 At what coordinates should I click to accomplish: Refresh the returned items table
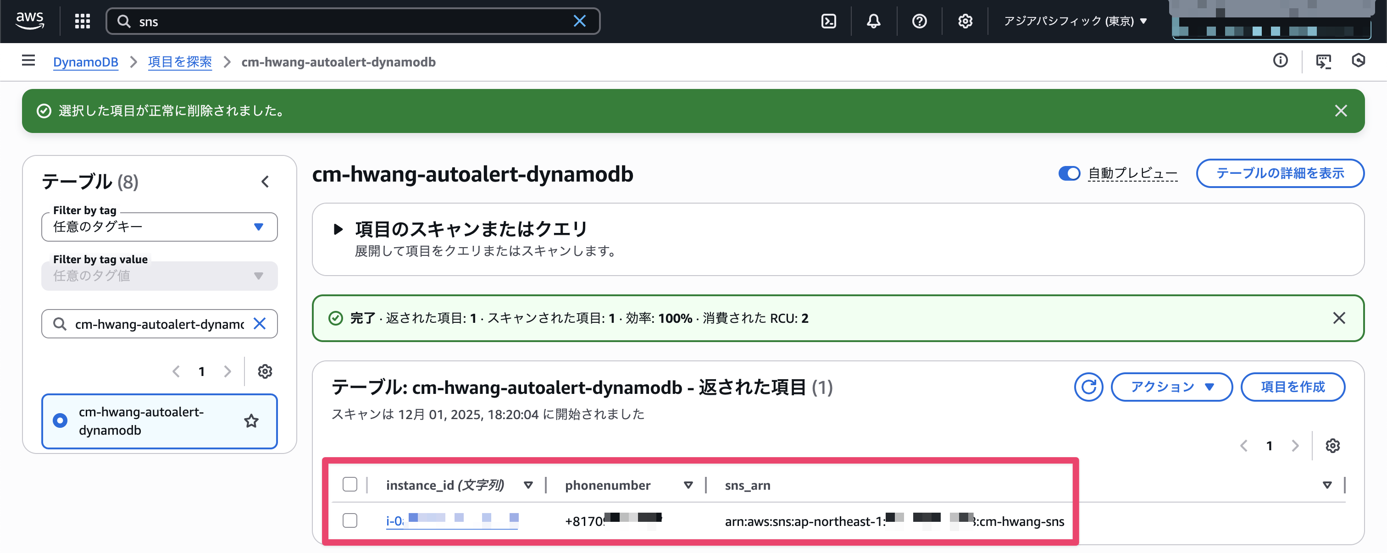[x=1088, y=387]
